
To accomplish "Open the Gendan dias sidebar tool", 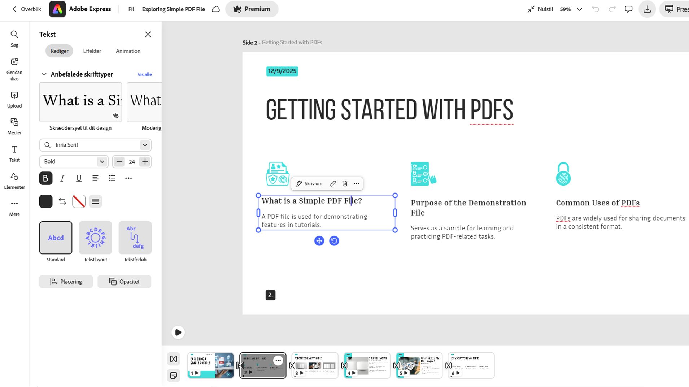I will (14, 69).
